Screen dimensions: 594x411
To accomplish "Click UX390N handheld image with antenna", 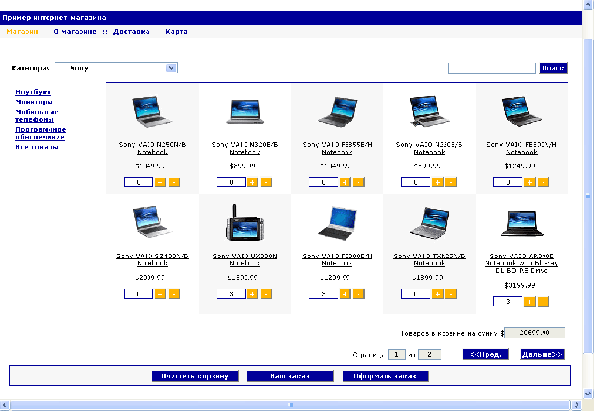I will (245, 223).
